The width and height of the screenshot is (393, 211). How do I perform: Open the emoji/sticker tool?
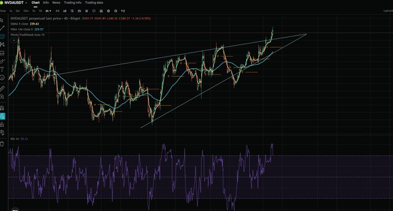pos(2,77)
